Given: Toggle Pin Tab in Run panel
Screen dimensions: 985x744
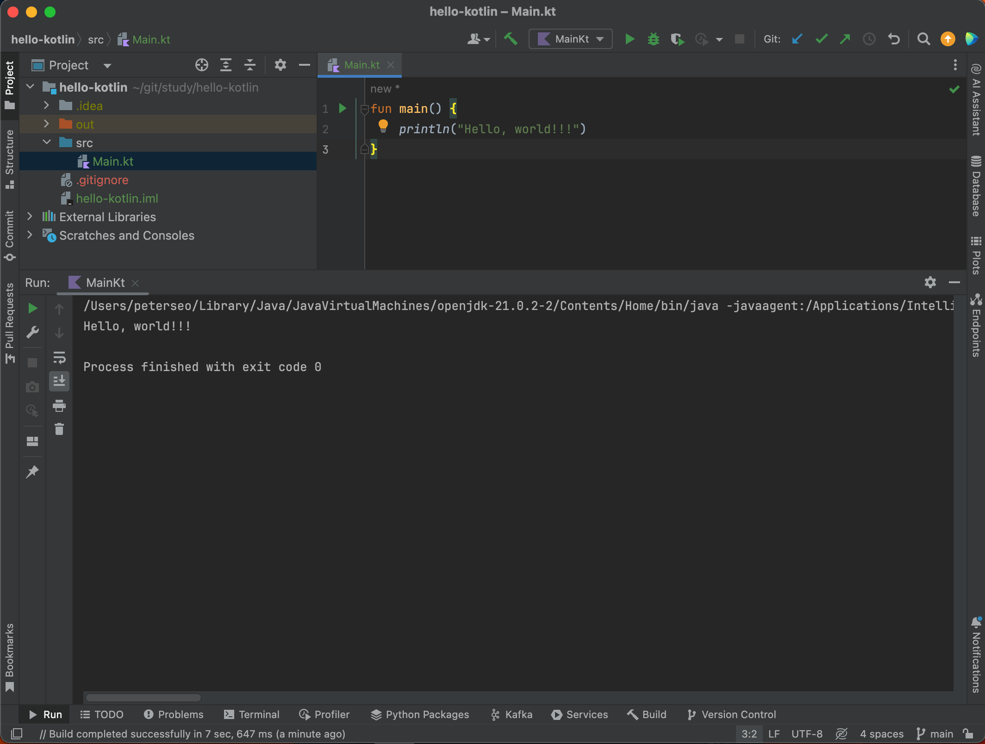Looking at the screenshot, I should pyautogui.click(x=32, y=472).
